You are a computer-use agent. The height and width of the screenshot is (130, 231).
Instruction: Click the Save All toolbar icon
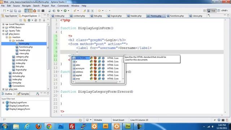[15, 11]
